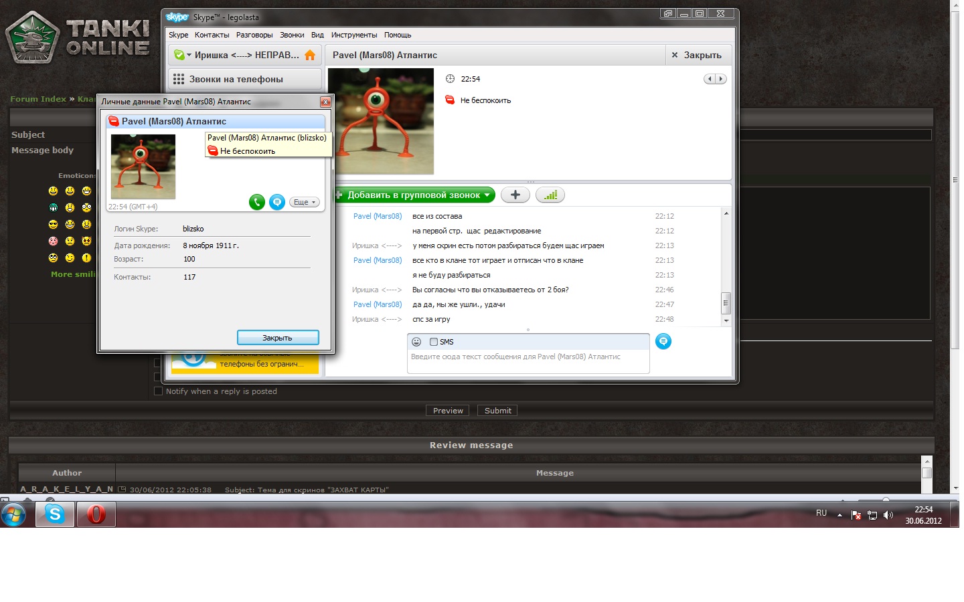Click chat scrollbar down arrow
964x602 pixels.
tap(726, 320)
